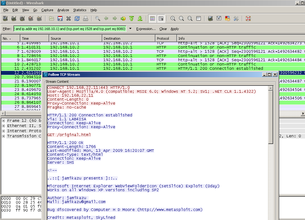Clear the display filter
Viewport: 305px width, 220px height.
163,29
